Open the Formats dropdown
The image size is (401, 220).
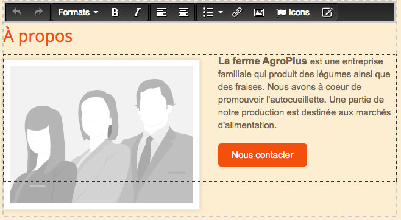(78, 12)
